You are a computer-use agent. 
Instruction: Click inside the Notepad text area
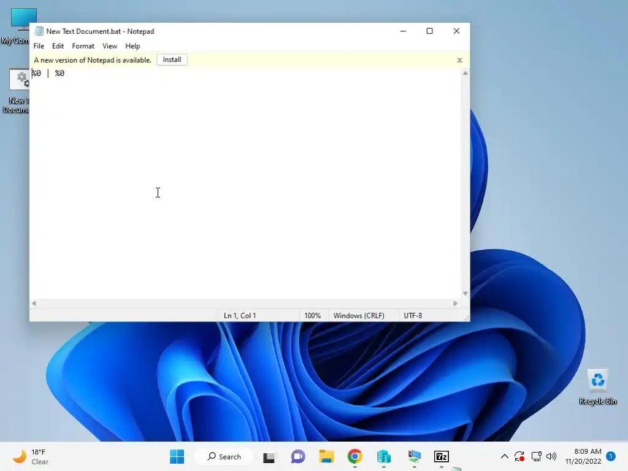point(245,184)
